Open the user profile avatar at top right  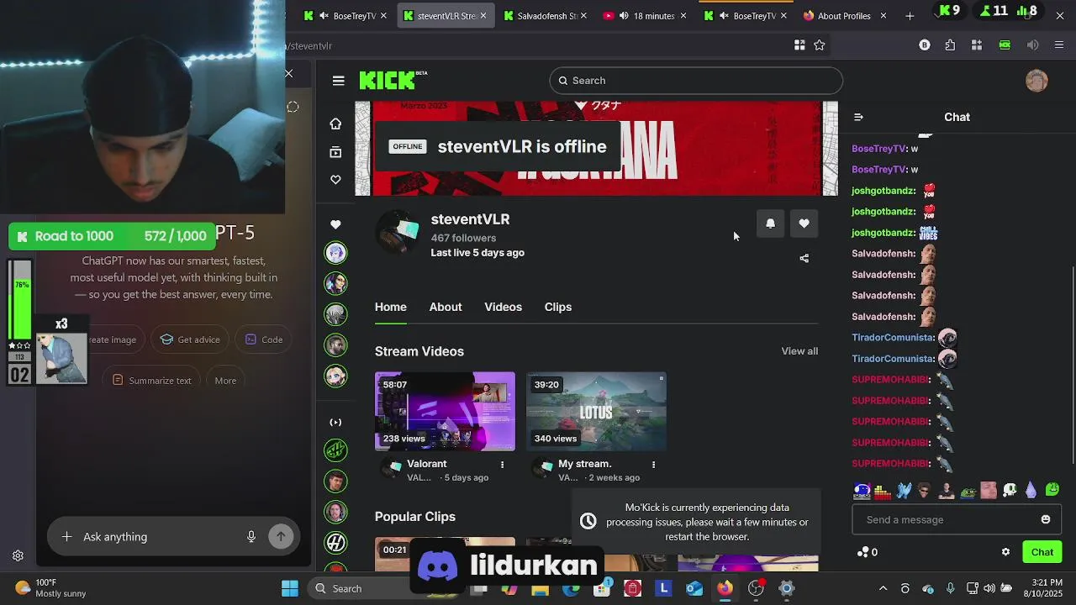[x=1036, y=81]
